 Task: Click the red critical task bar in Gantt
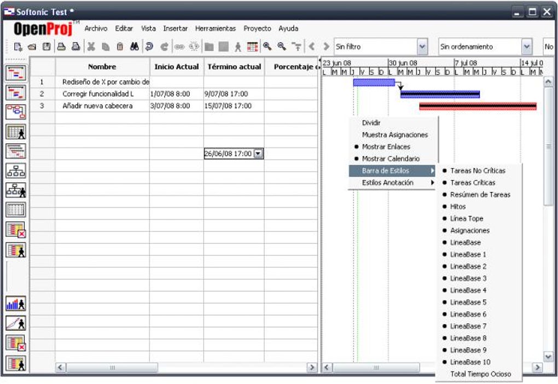[478, 106]
